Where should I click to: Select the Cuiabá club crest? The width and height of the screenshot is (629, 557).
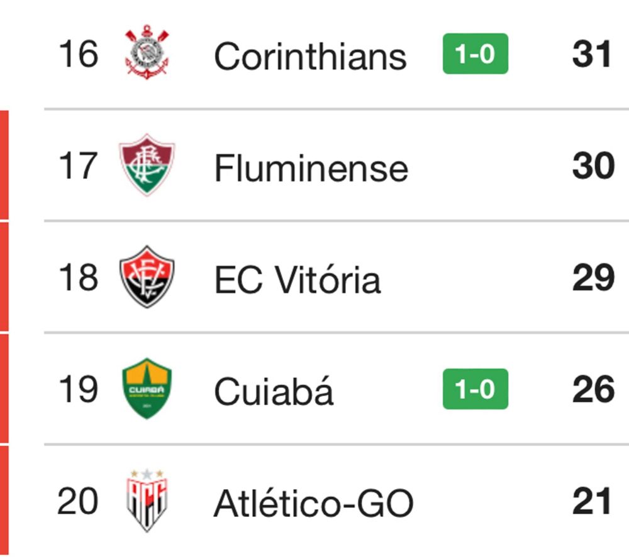tap(147, 389)
